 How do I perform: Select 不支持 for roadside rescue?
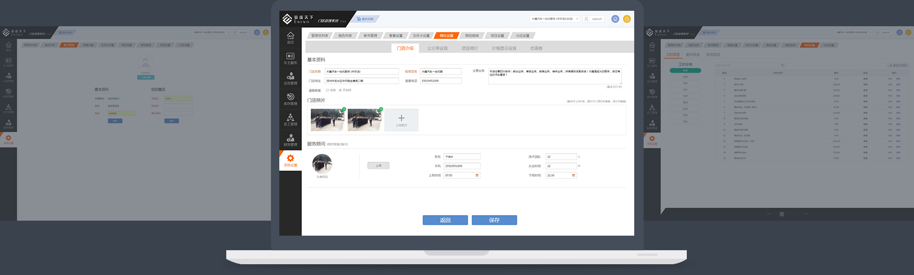(340, 90)
